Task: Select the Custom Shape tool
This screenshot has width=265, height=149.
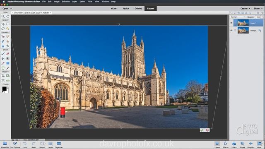Action: click(x=8, y=63)
